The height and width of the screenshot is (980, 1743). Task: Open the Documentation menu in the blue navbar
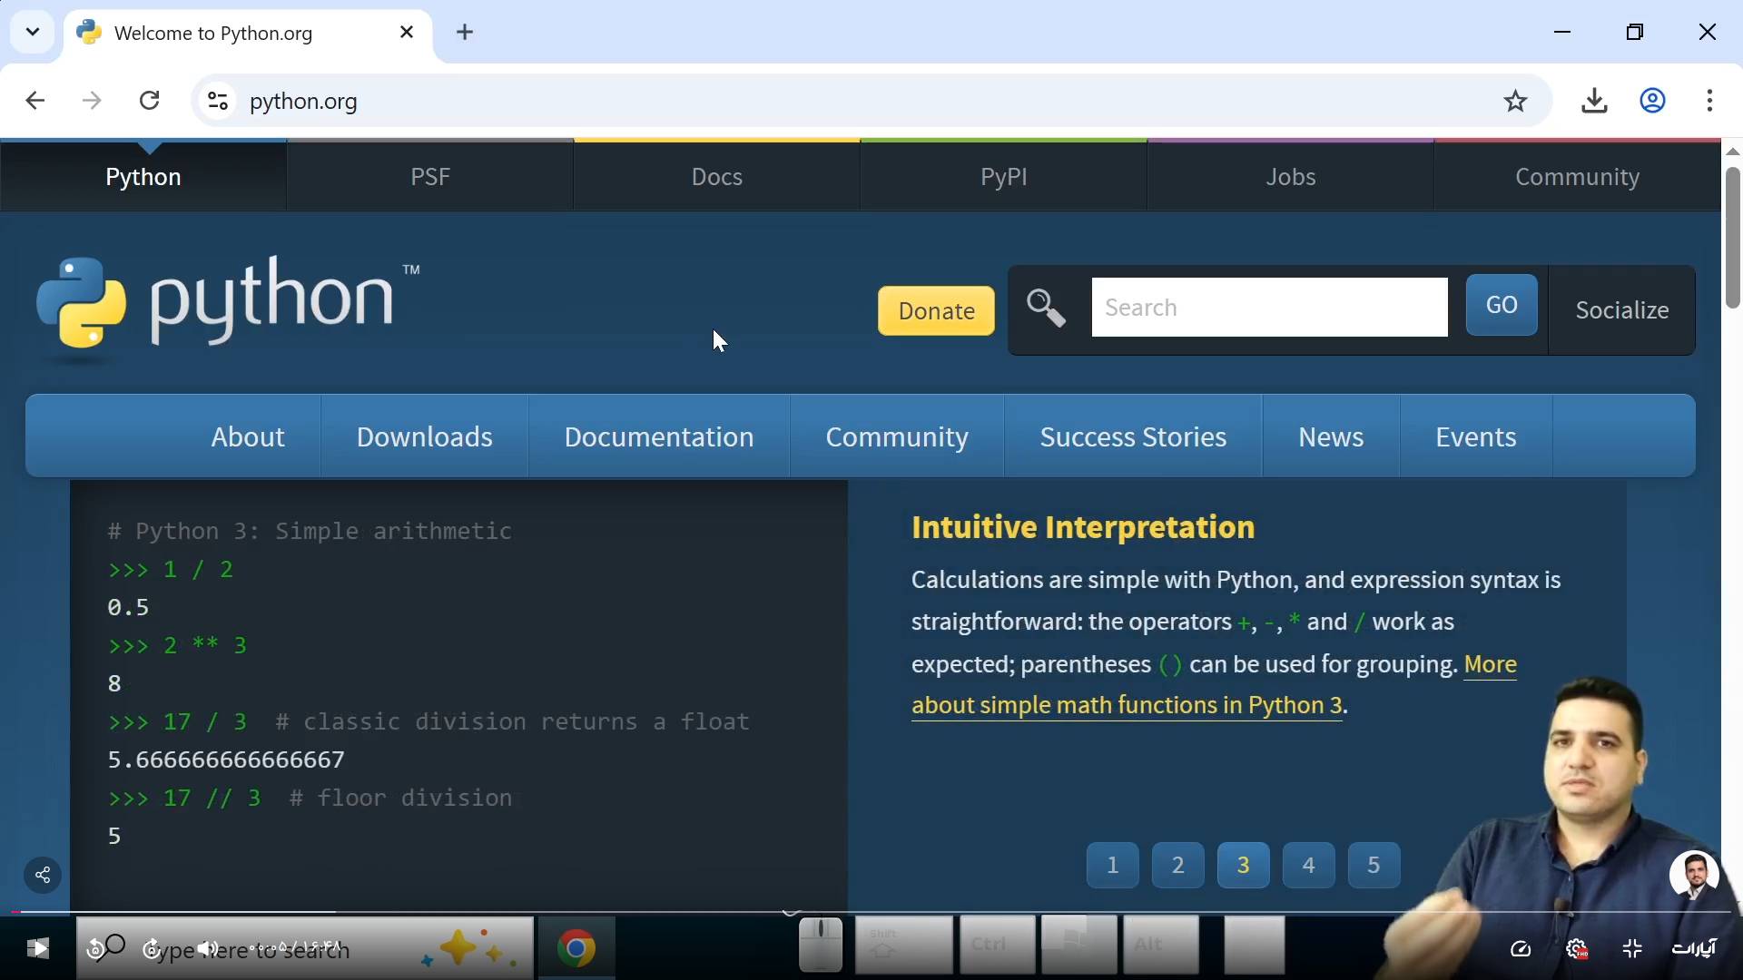pyautogui.click(x=659, y=437)
